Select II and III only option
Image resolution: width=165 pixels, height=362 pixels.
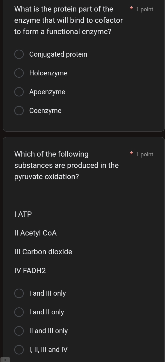click(19, 331)
